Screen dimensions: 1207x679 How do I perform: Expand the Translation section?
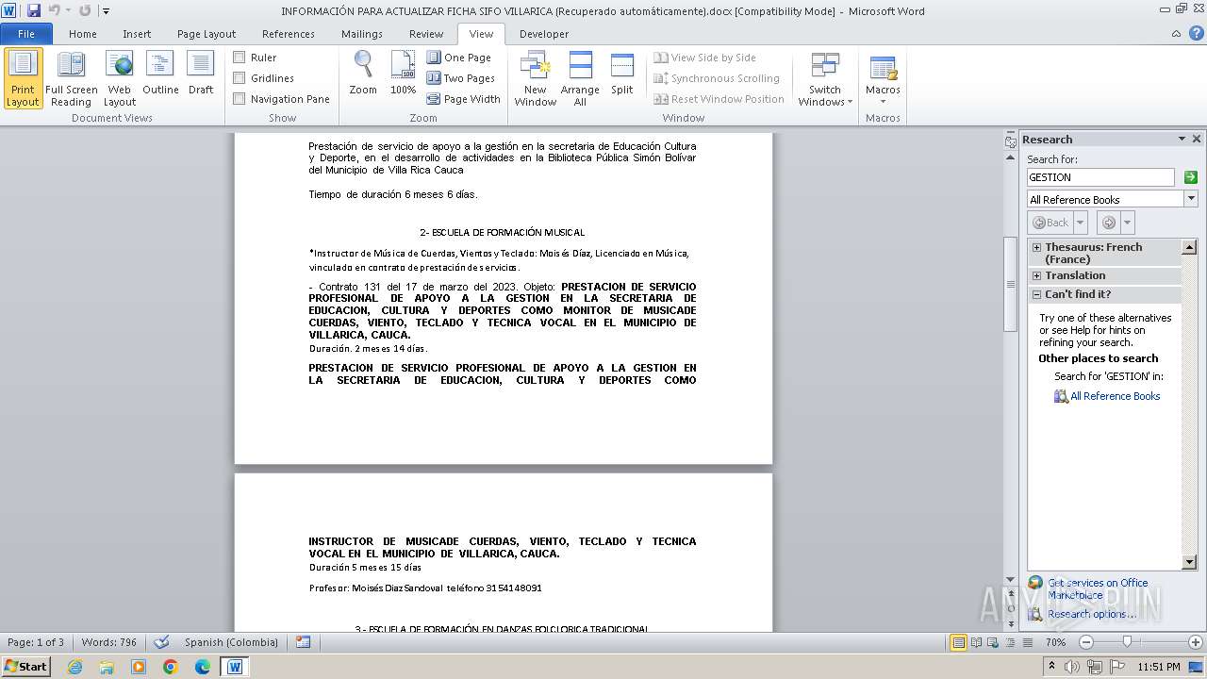pyautogui.click(x=1037, y=275)
